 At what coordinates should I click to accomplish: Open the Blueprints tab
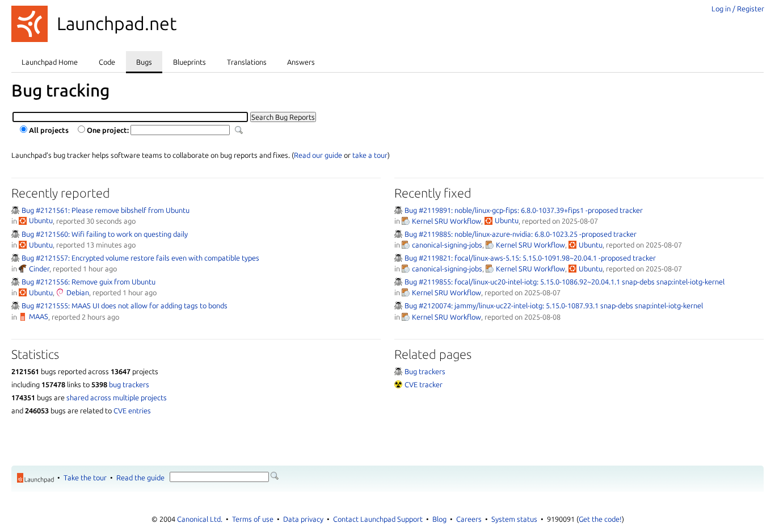click(x=189, y=62)
